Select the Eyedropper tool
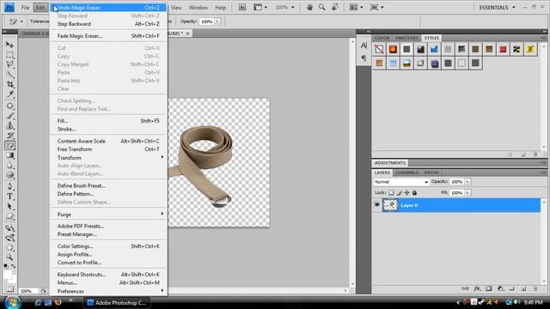550x309 pixels. pyautogui.click(x=9, y=94)
